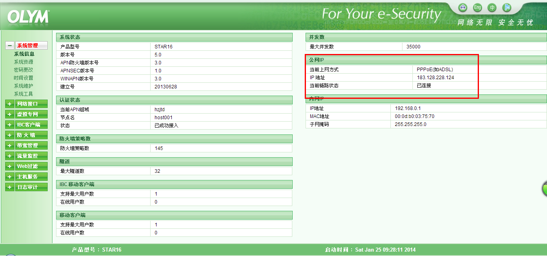The width and height of the screenshot is (547, 256).
Task: Open the 时间设置 menu item
Action: pos(24,78)
